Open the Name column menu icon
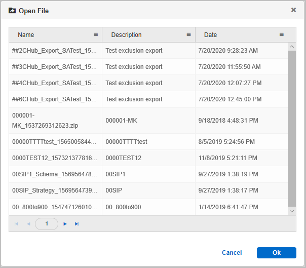Viewport: 306px width, 268px height. [x=96, y=34]
